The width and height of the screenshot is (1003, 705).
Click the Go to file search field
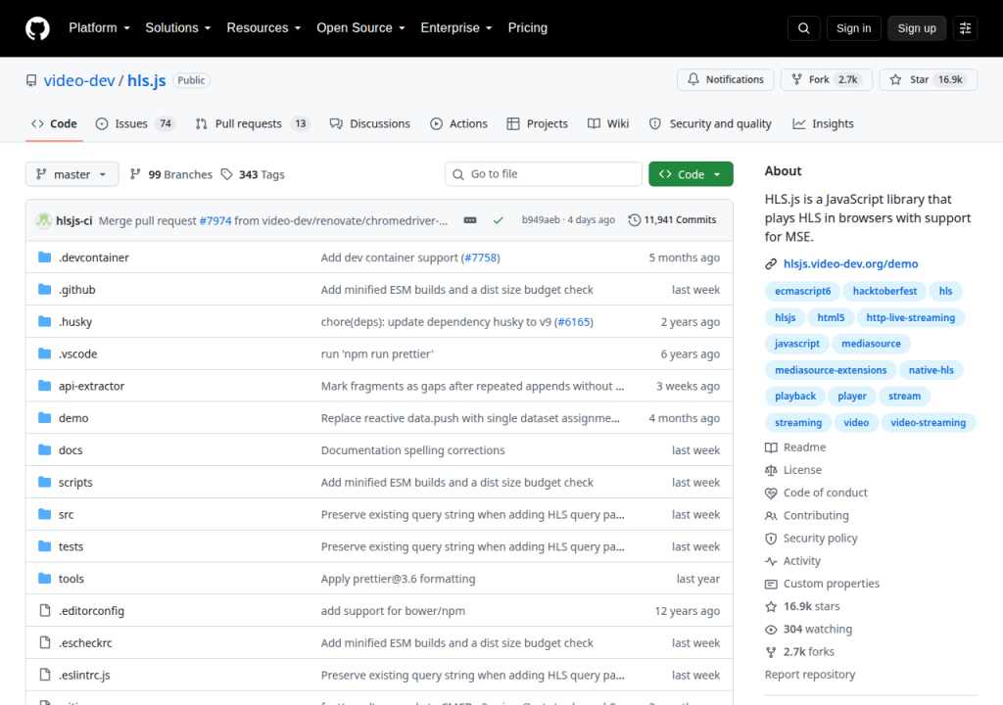point(544,174)
